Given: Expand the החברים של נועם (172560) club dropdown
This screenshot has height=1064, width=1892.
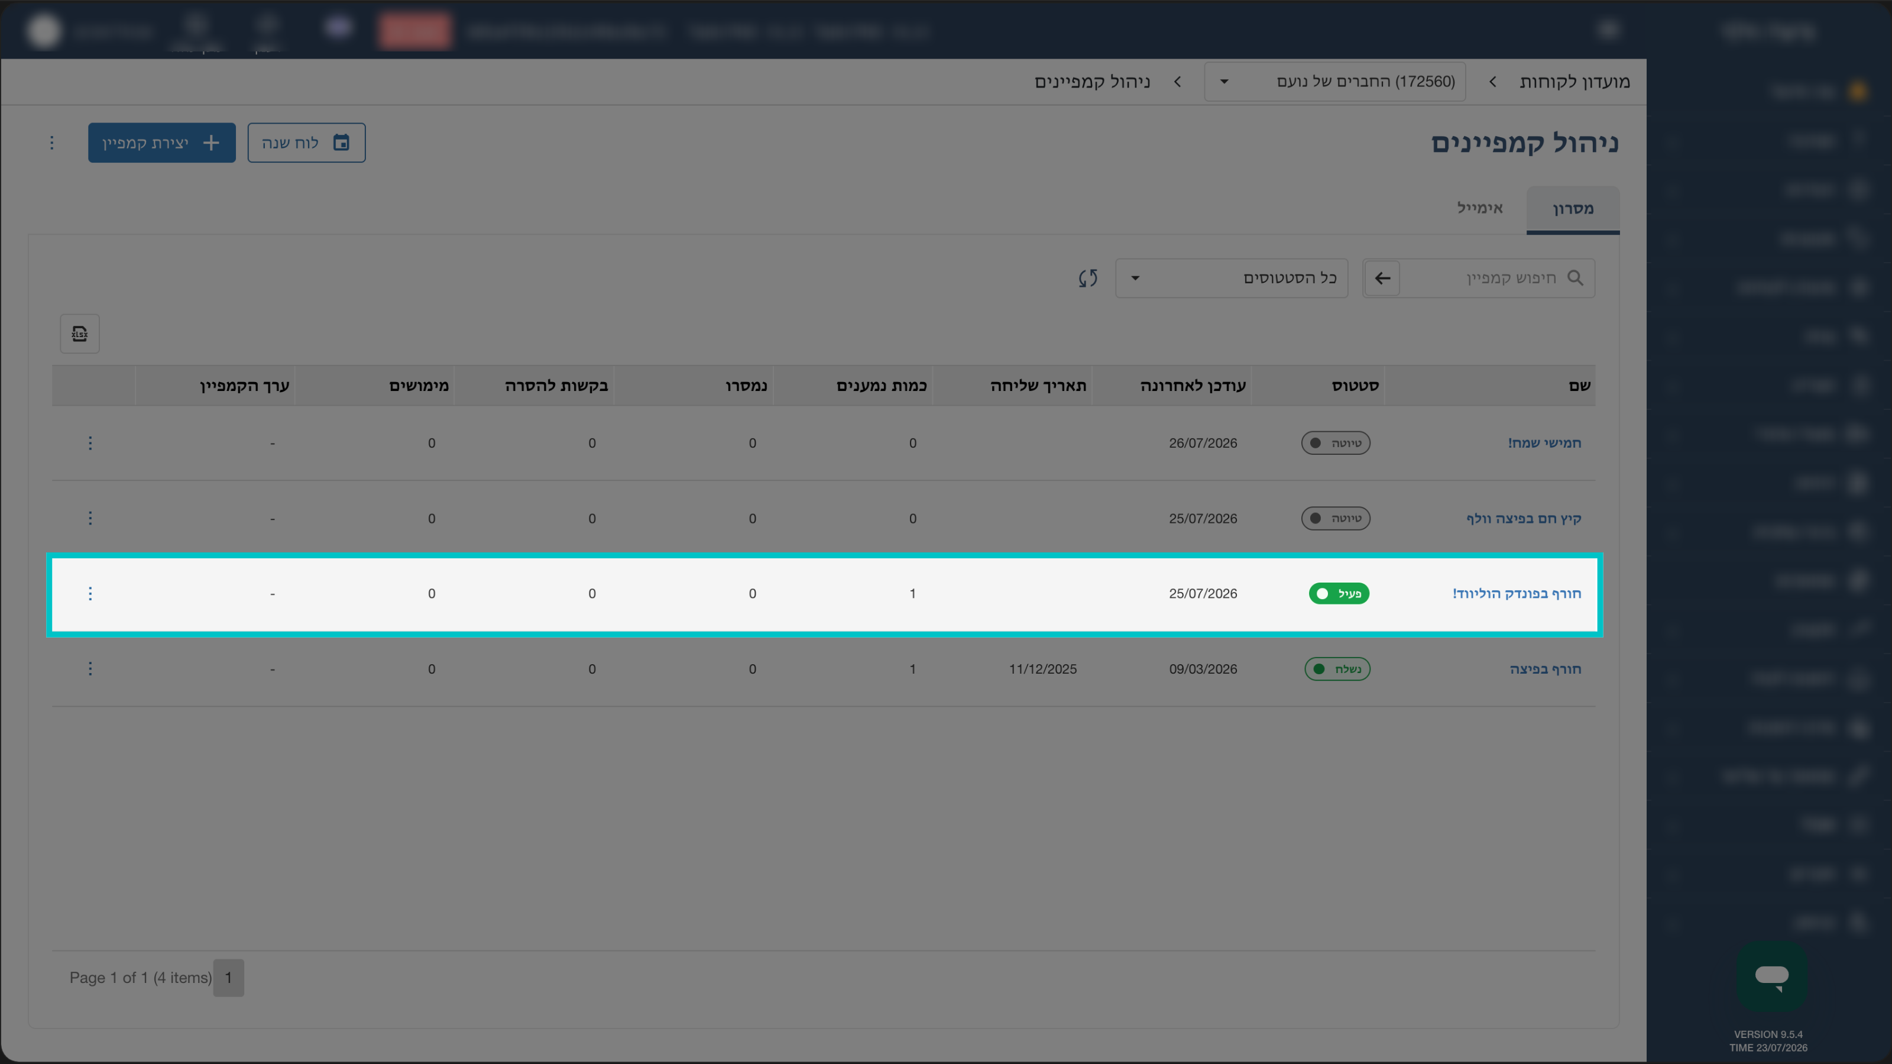Looking at the screenshot, I should (1334, 82).
